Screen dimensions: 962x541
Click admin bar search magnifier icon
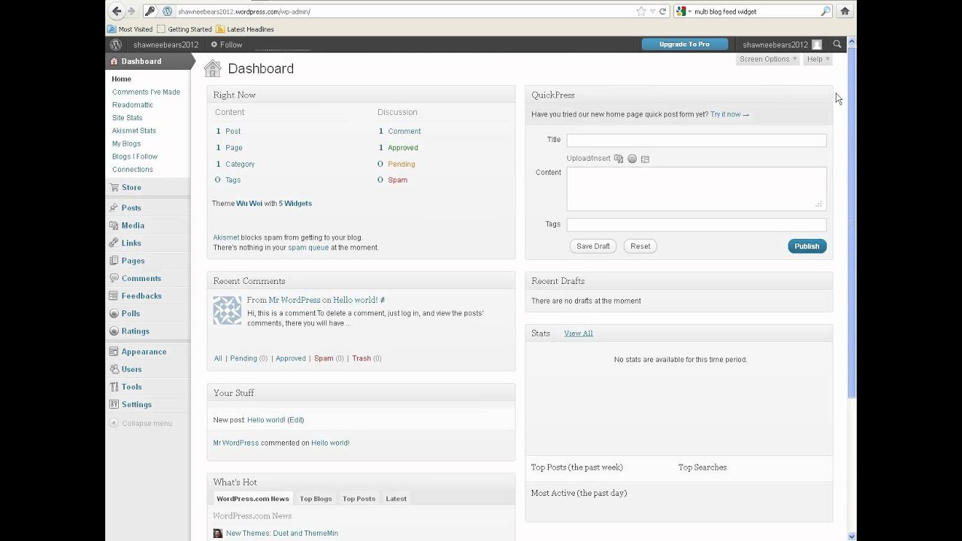[x=837, y=44]
